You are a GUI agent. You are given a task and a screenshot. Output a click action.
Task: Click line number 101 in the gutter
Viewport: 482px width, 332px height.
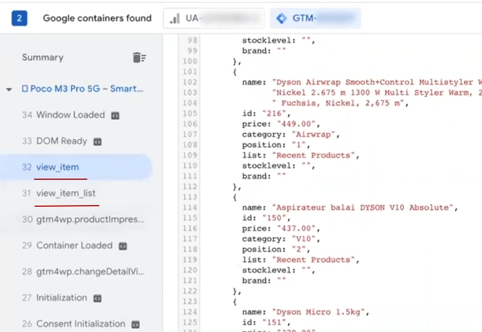pos(190,72)
